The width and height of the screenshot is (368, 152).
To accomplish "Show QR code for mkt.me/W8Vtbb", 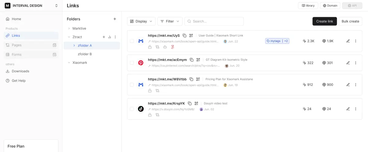I will [x=198, y=79].
